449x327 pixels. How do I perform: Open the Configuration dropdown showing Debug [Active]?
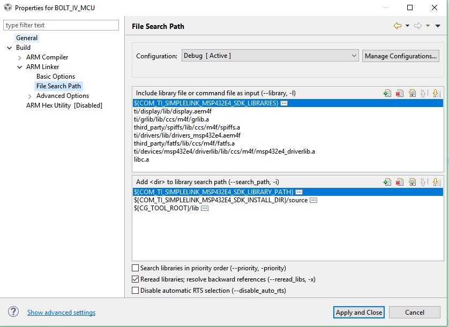[x=270, y=56]
